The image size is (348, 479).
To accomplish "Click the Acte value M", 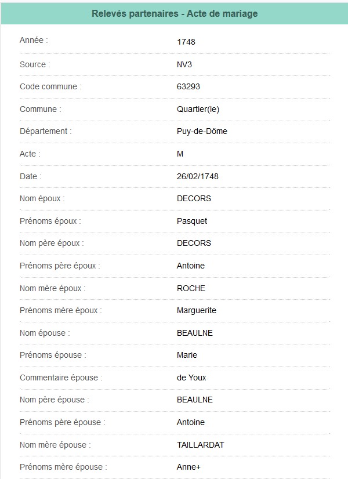I will tap(180, 154).
